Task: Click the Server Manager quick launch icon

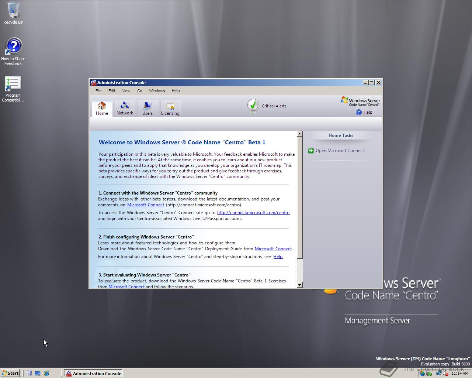Action: 29,373
